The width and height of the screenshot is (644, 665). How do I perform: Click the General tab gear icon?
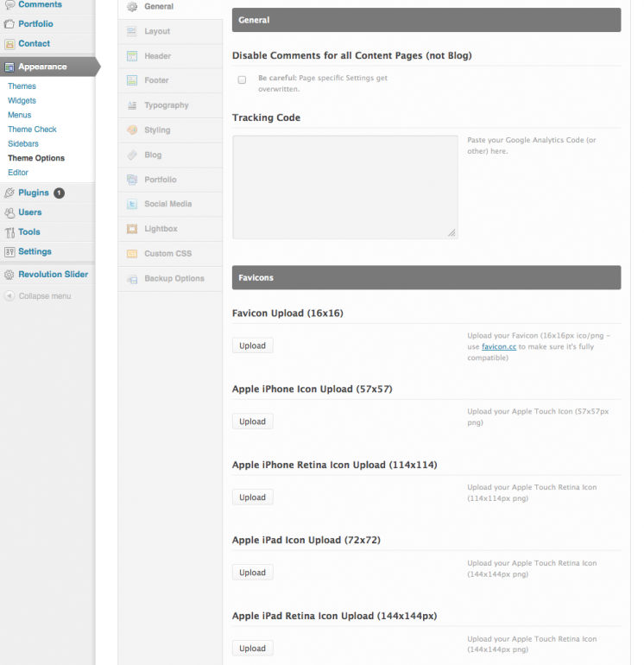point(132,6)
